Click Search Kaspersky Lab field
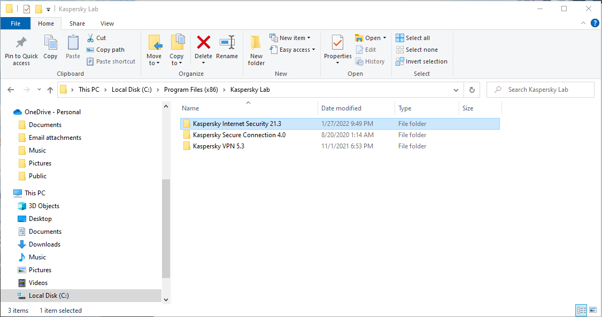Viewport: 602px width, 317px height. 540,90
